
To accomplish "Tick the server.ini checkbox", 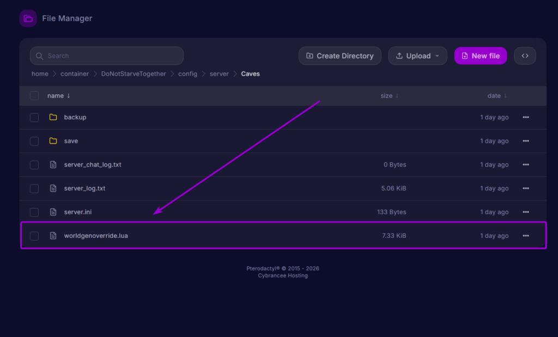I will [x=34, y=212].
